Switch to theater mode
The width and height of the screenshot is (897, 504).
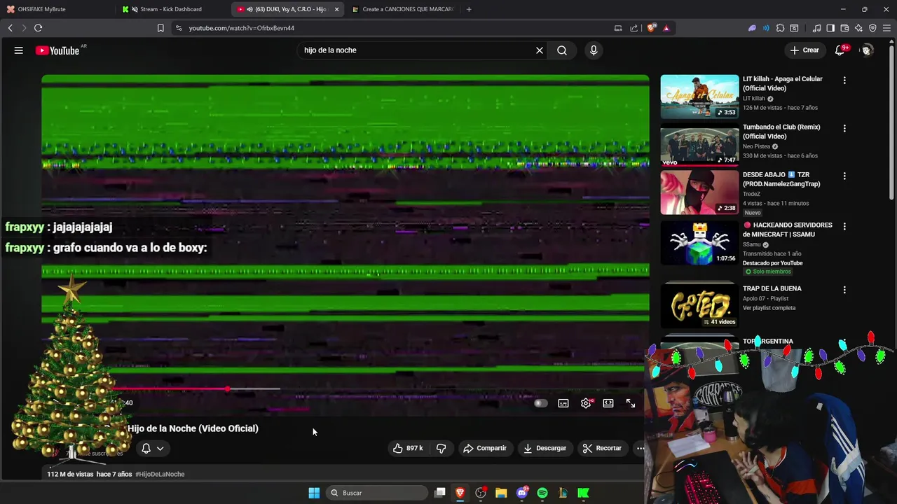pyautogui.click(x=608, y=403)
